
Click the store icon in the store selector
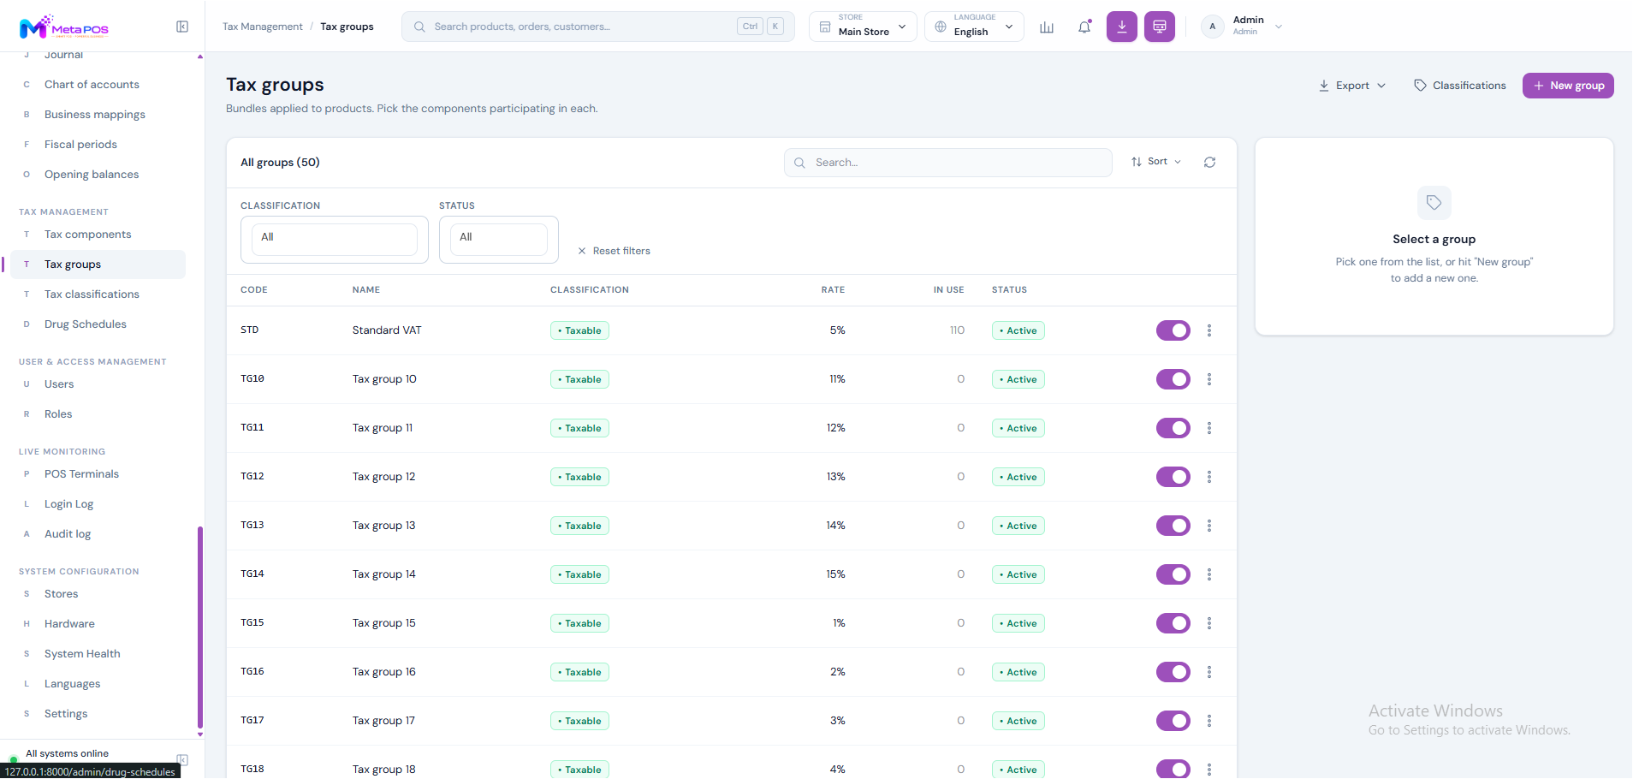click(x=825, y=27)
